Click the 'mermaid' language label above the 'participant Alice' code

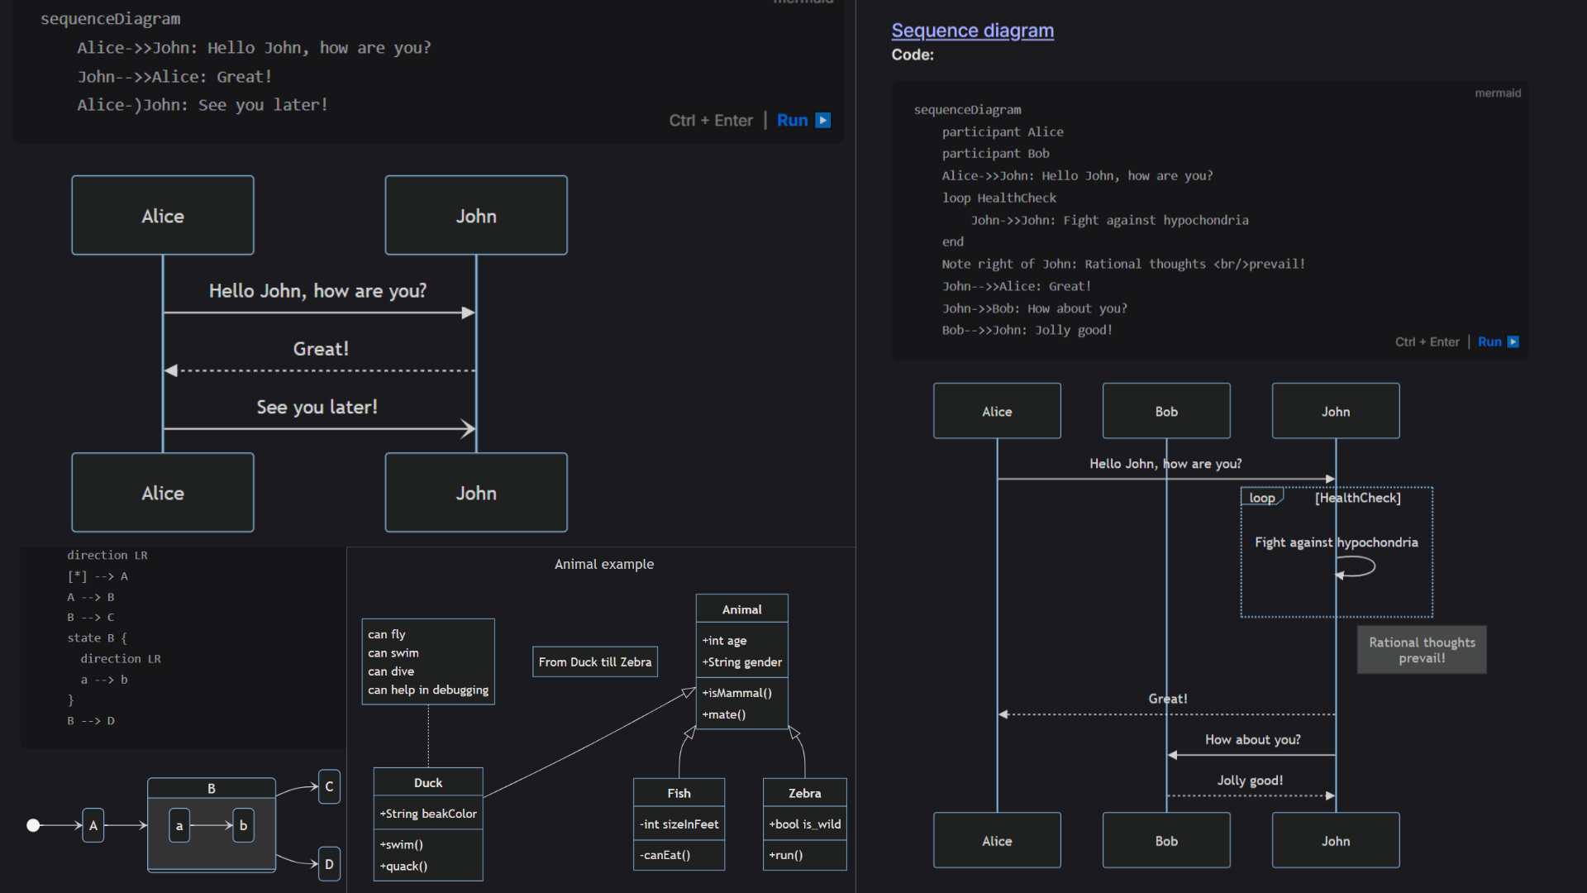click(x=1498, y=93)
